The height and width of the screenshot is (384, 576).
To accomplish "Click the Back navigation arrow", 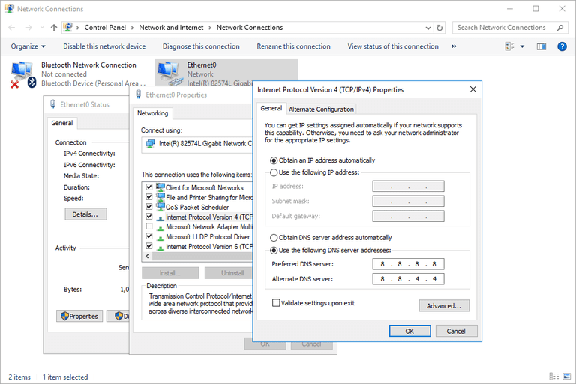I will point(10,28).
